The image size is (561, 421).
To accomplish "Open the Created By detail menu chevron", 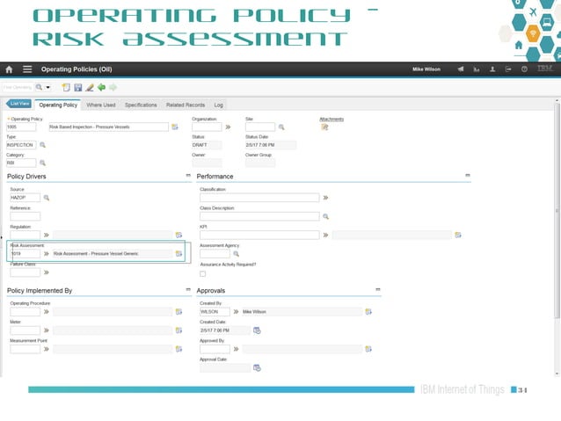I will pyautogui.click(x=236, y=311).
